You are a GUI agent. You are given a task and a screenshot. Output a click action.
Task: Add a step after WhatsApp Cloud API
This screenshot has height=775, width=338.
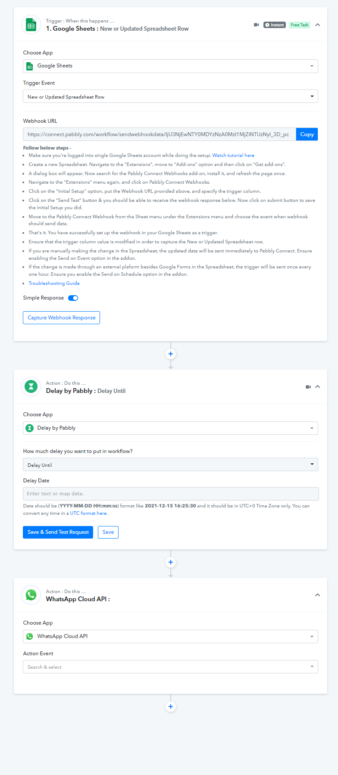[171, 707]
